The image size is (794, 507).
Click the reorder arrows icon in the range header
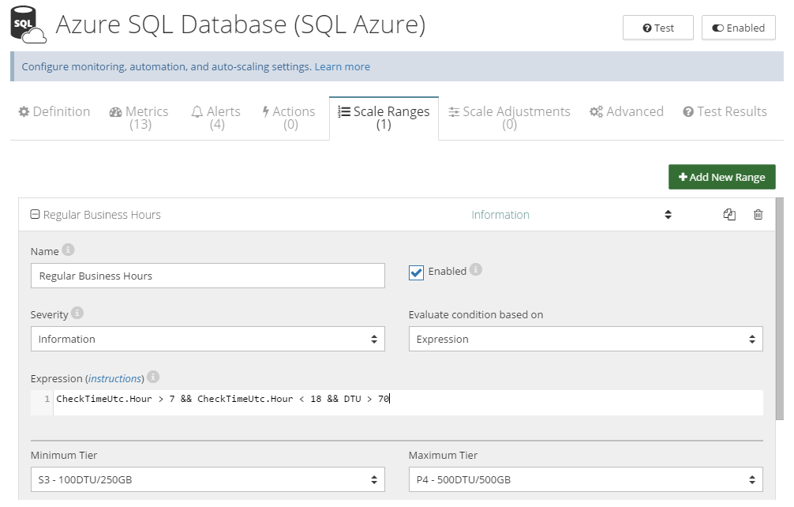pos(668,215)
